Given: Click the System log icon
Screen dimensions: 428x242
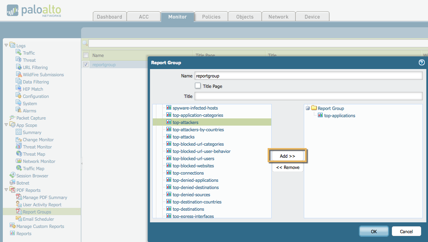Looking at the screenshot, I should 18,103.
